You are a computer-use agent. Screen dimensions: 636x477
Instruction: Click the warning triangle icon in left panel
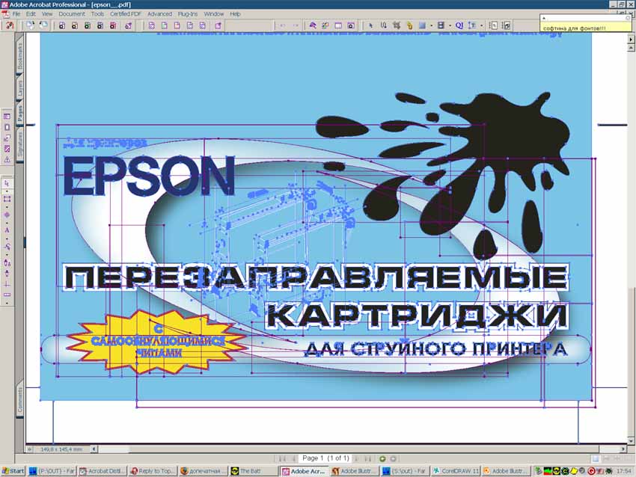(x=7, y=160)
